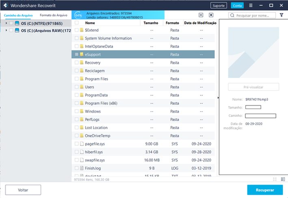
Task: Click the Voltar button
Action: (23, 190)
